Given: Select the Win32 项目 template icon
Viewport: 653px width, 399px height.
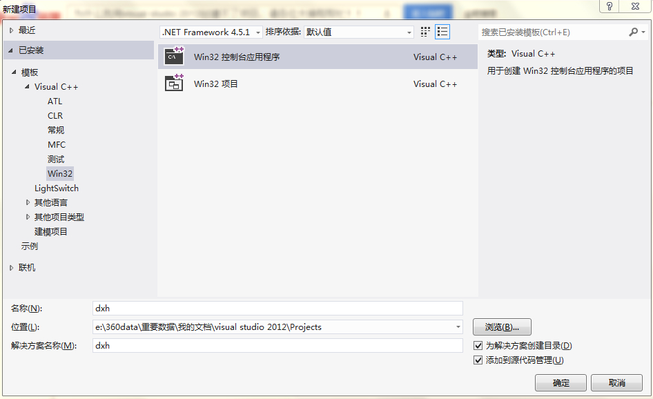Looking at the screenshot, I should point(174,83).
